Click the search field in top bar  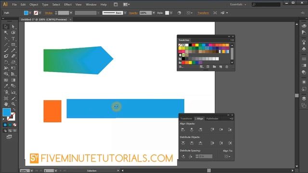[266, 4]
